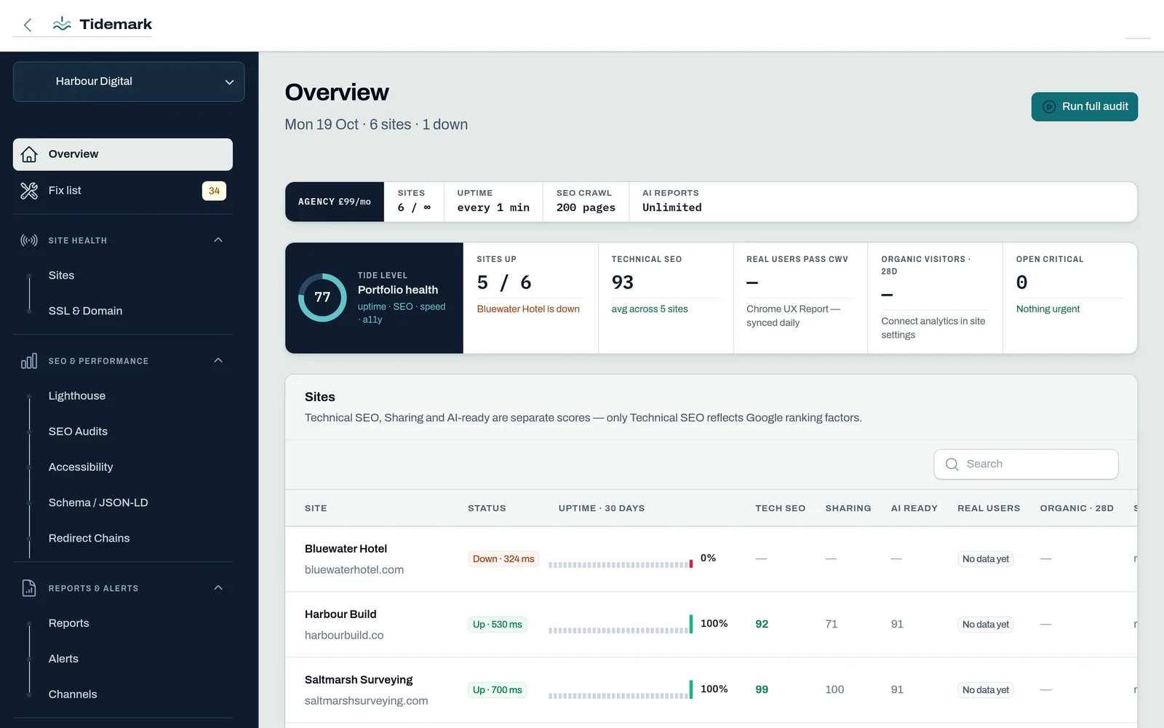1164x728 pixels.
Task: Click the Down · 324 ms status badge
Action: pyautogui.click(x=503, y=559)
